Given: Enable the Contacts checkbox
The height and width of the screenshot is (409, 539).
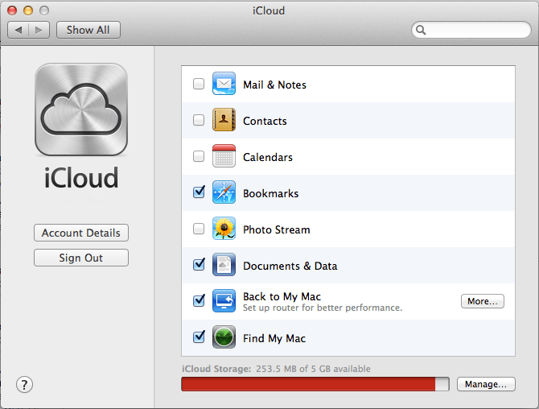Looking at the screenshot, I should point(199,120).
